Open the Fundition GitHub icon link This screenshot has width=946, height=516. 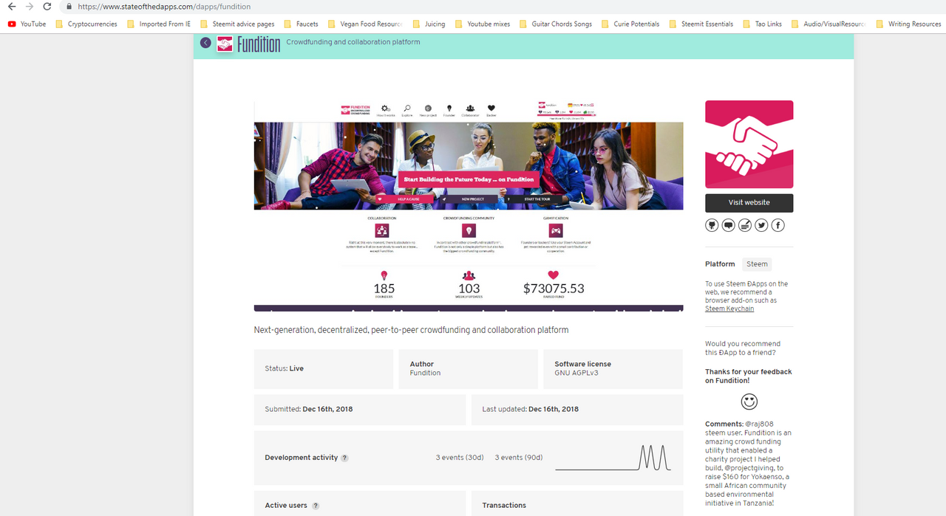(x=712, y=225)
